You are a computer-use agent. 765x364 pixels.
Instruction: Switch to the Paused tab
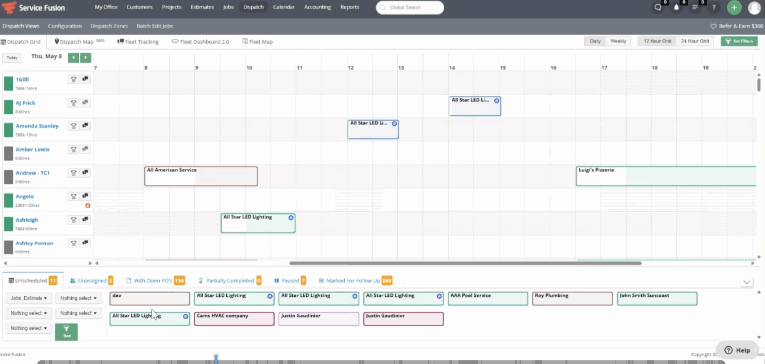(290, 281)
